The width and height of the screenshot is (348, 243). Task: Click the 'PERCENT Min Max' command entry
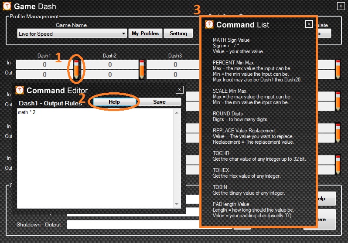[233, 63]
